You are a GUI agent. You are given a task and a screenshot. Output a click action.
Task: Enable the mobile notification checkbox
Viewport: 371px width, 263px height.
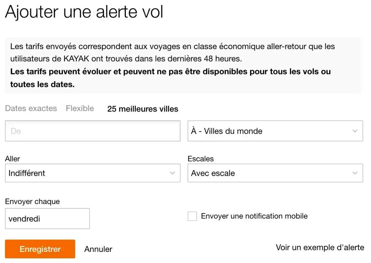[x=192, y=216]
